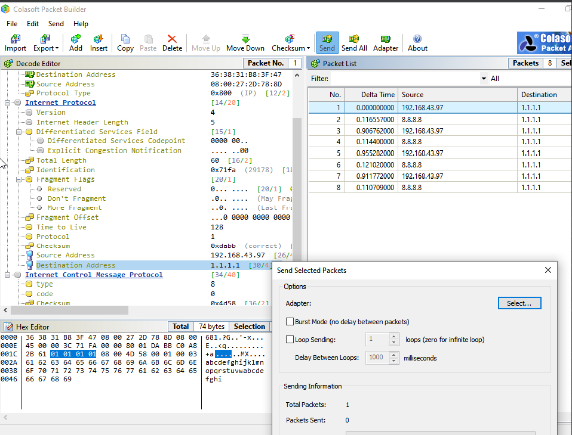The height and width of the screenshot is (435, 572).
Task: Select the Fragment Offset field
Action: (67, 218)
